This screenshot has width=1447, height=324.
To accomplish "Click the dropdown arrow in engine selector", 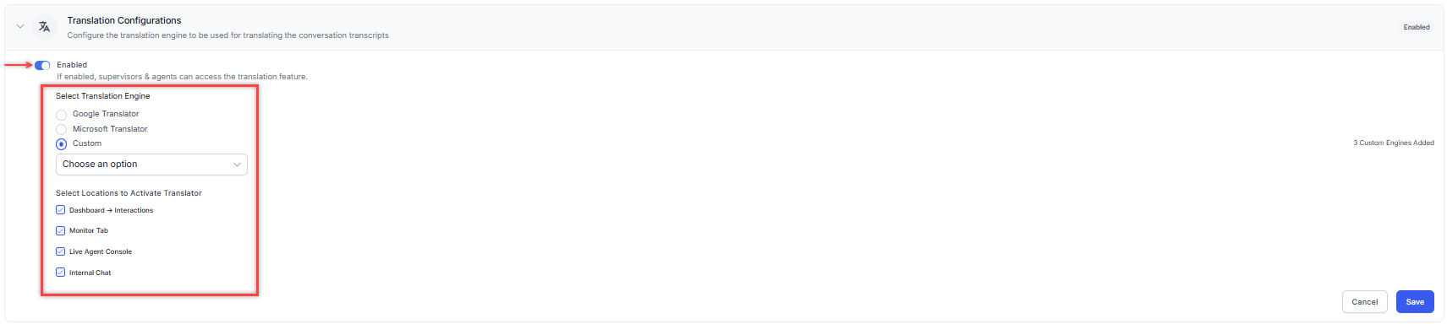I will [x=237, y=165].
